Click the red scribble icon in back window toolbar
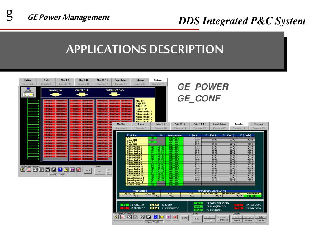 pyautogui.click(x=79, y=170)
